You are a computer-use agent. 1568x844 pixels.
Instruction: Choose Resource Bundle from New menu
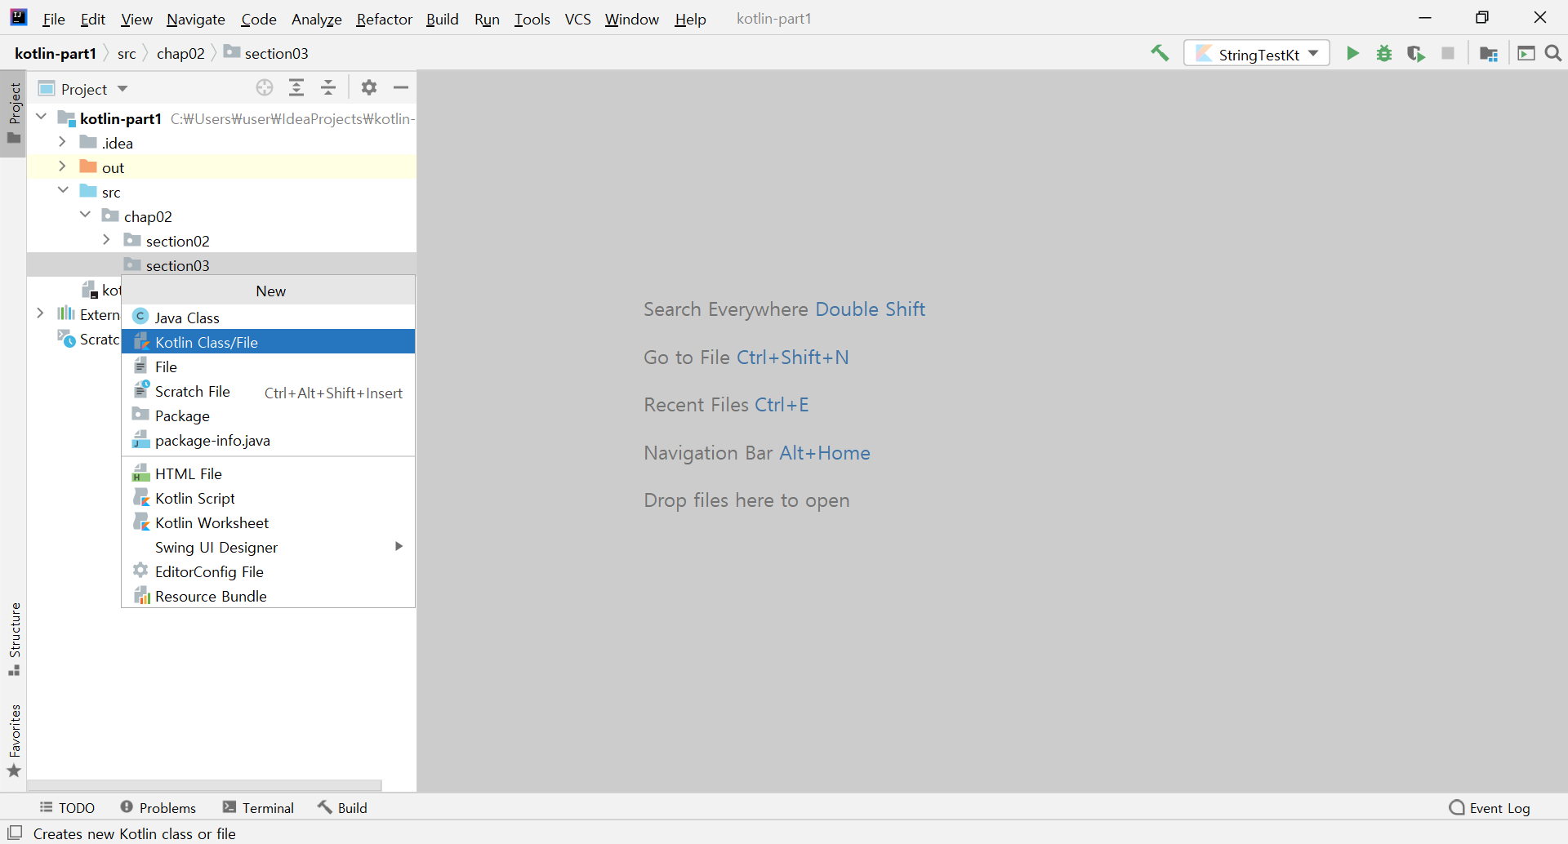[x=268, y=596]
